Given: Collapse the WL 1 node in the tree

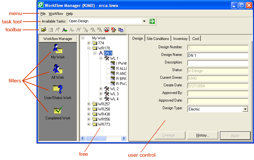Looking at the screenshot, I should [x=101, y=58].
